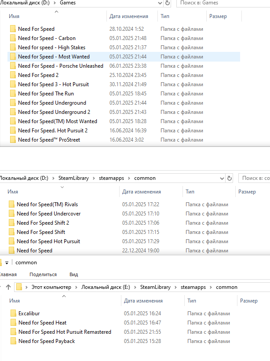Expand chevron between steamapps and common on E:
This screenshot has width=270, height=361.
click(x=211, y=287)
